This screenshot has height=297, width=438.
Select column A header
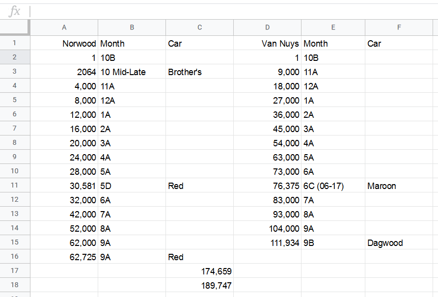click(64, 27)
